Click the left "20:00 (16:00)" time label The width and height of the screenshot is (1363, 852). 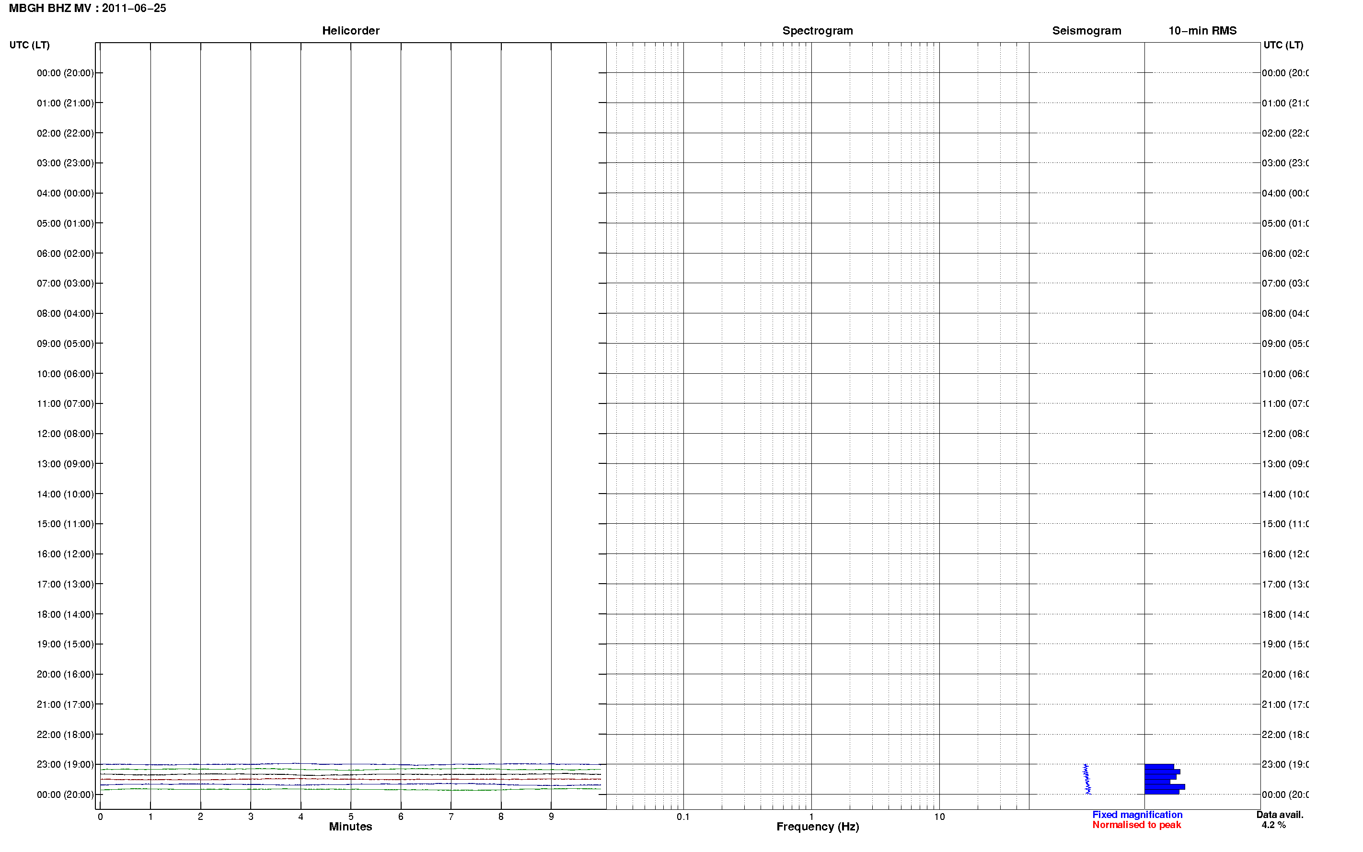(x=65, y=675)
